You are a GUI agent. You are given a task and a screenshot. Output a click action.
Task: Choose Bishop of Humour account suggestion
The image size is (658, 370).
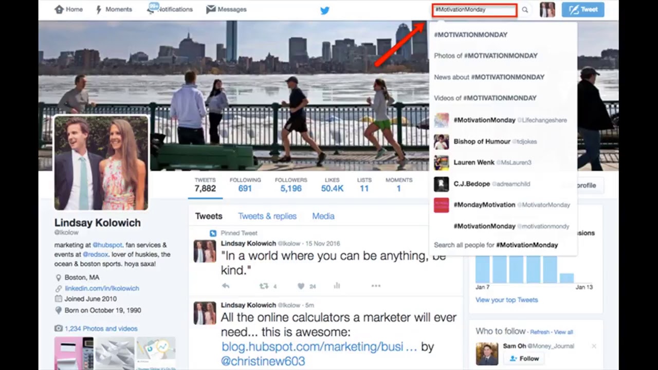coord(503,141)
